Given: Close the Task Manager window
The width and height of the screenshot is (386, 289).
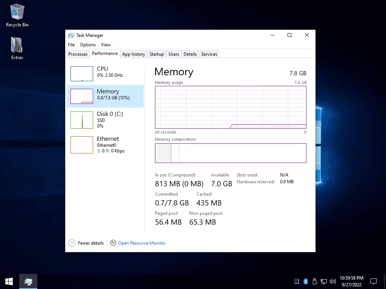Looking at the screenshot, I should 307,35.
